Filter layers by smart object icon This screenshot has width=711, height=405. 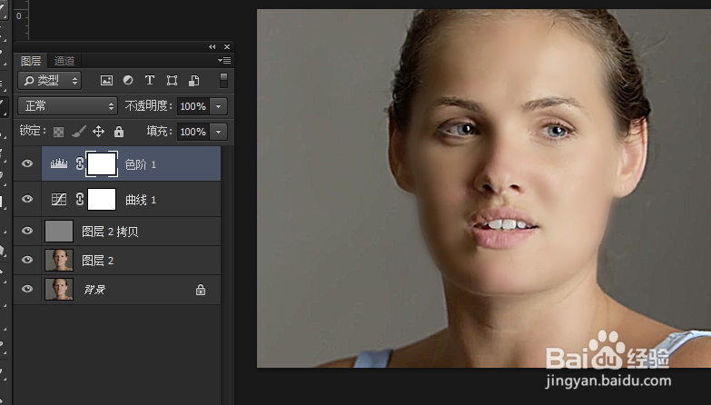[x=193, y=81]
